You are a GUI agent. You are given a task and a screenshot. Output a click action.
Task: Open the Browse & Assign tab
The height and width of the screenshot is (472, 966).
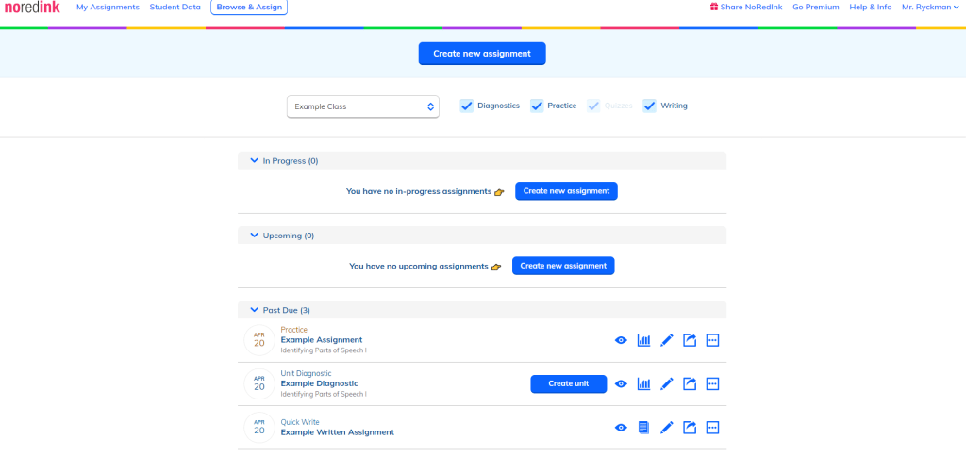248,8
